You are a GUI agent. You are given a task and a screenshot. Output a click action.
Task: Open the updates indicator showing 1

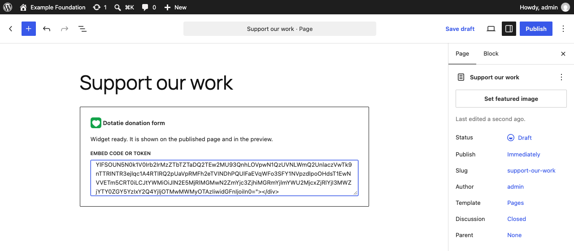[x=100, y=7]
